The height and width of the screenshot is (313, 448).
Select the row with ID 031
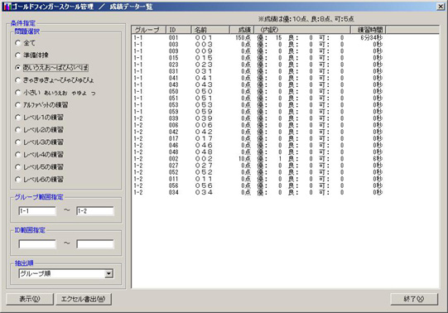[258, 71]
